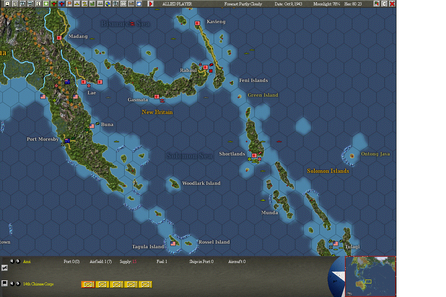Click the 'Supply: 15' readout
Screen dimensions: 446x297
128,261
